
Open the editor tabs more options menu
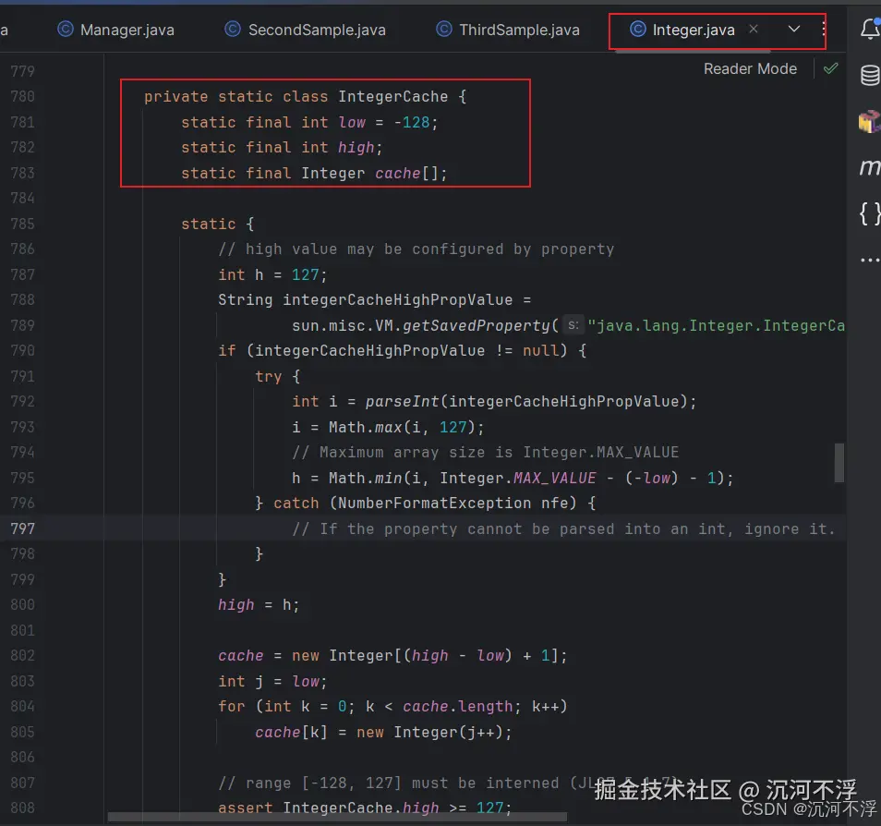(x=823, y=30)
